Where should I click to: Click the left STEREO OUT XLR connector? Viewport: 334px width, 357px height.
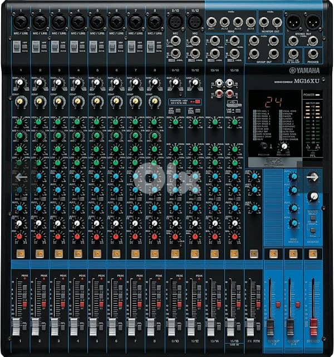[x=293, y=21]
